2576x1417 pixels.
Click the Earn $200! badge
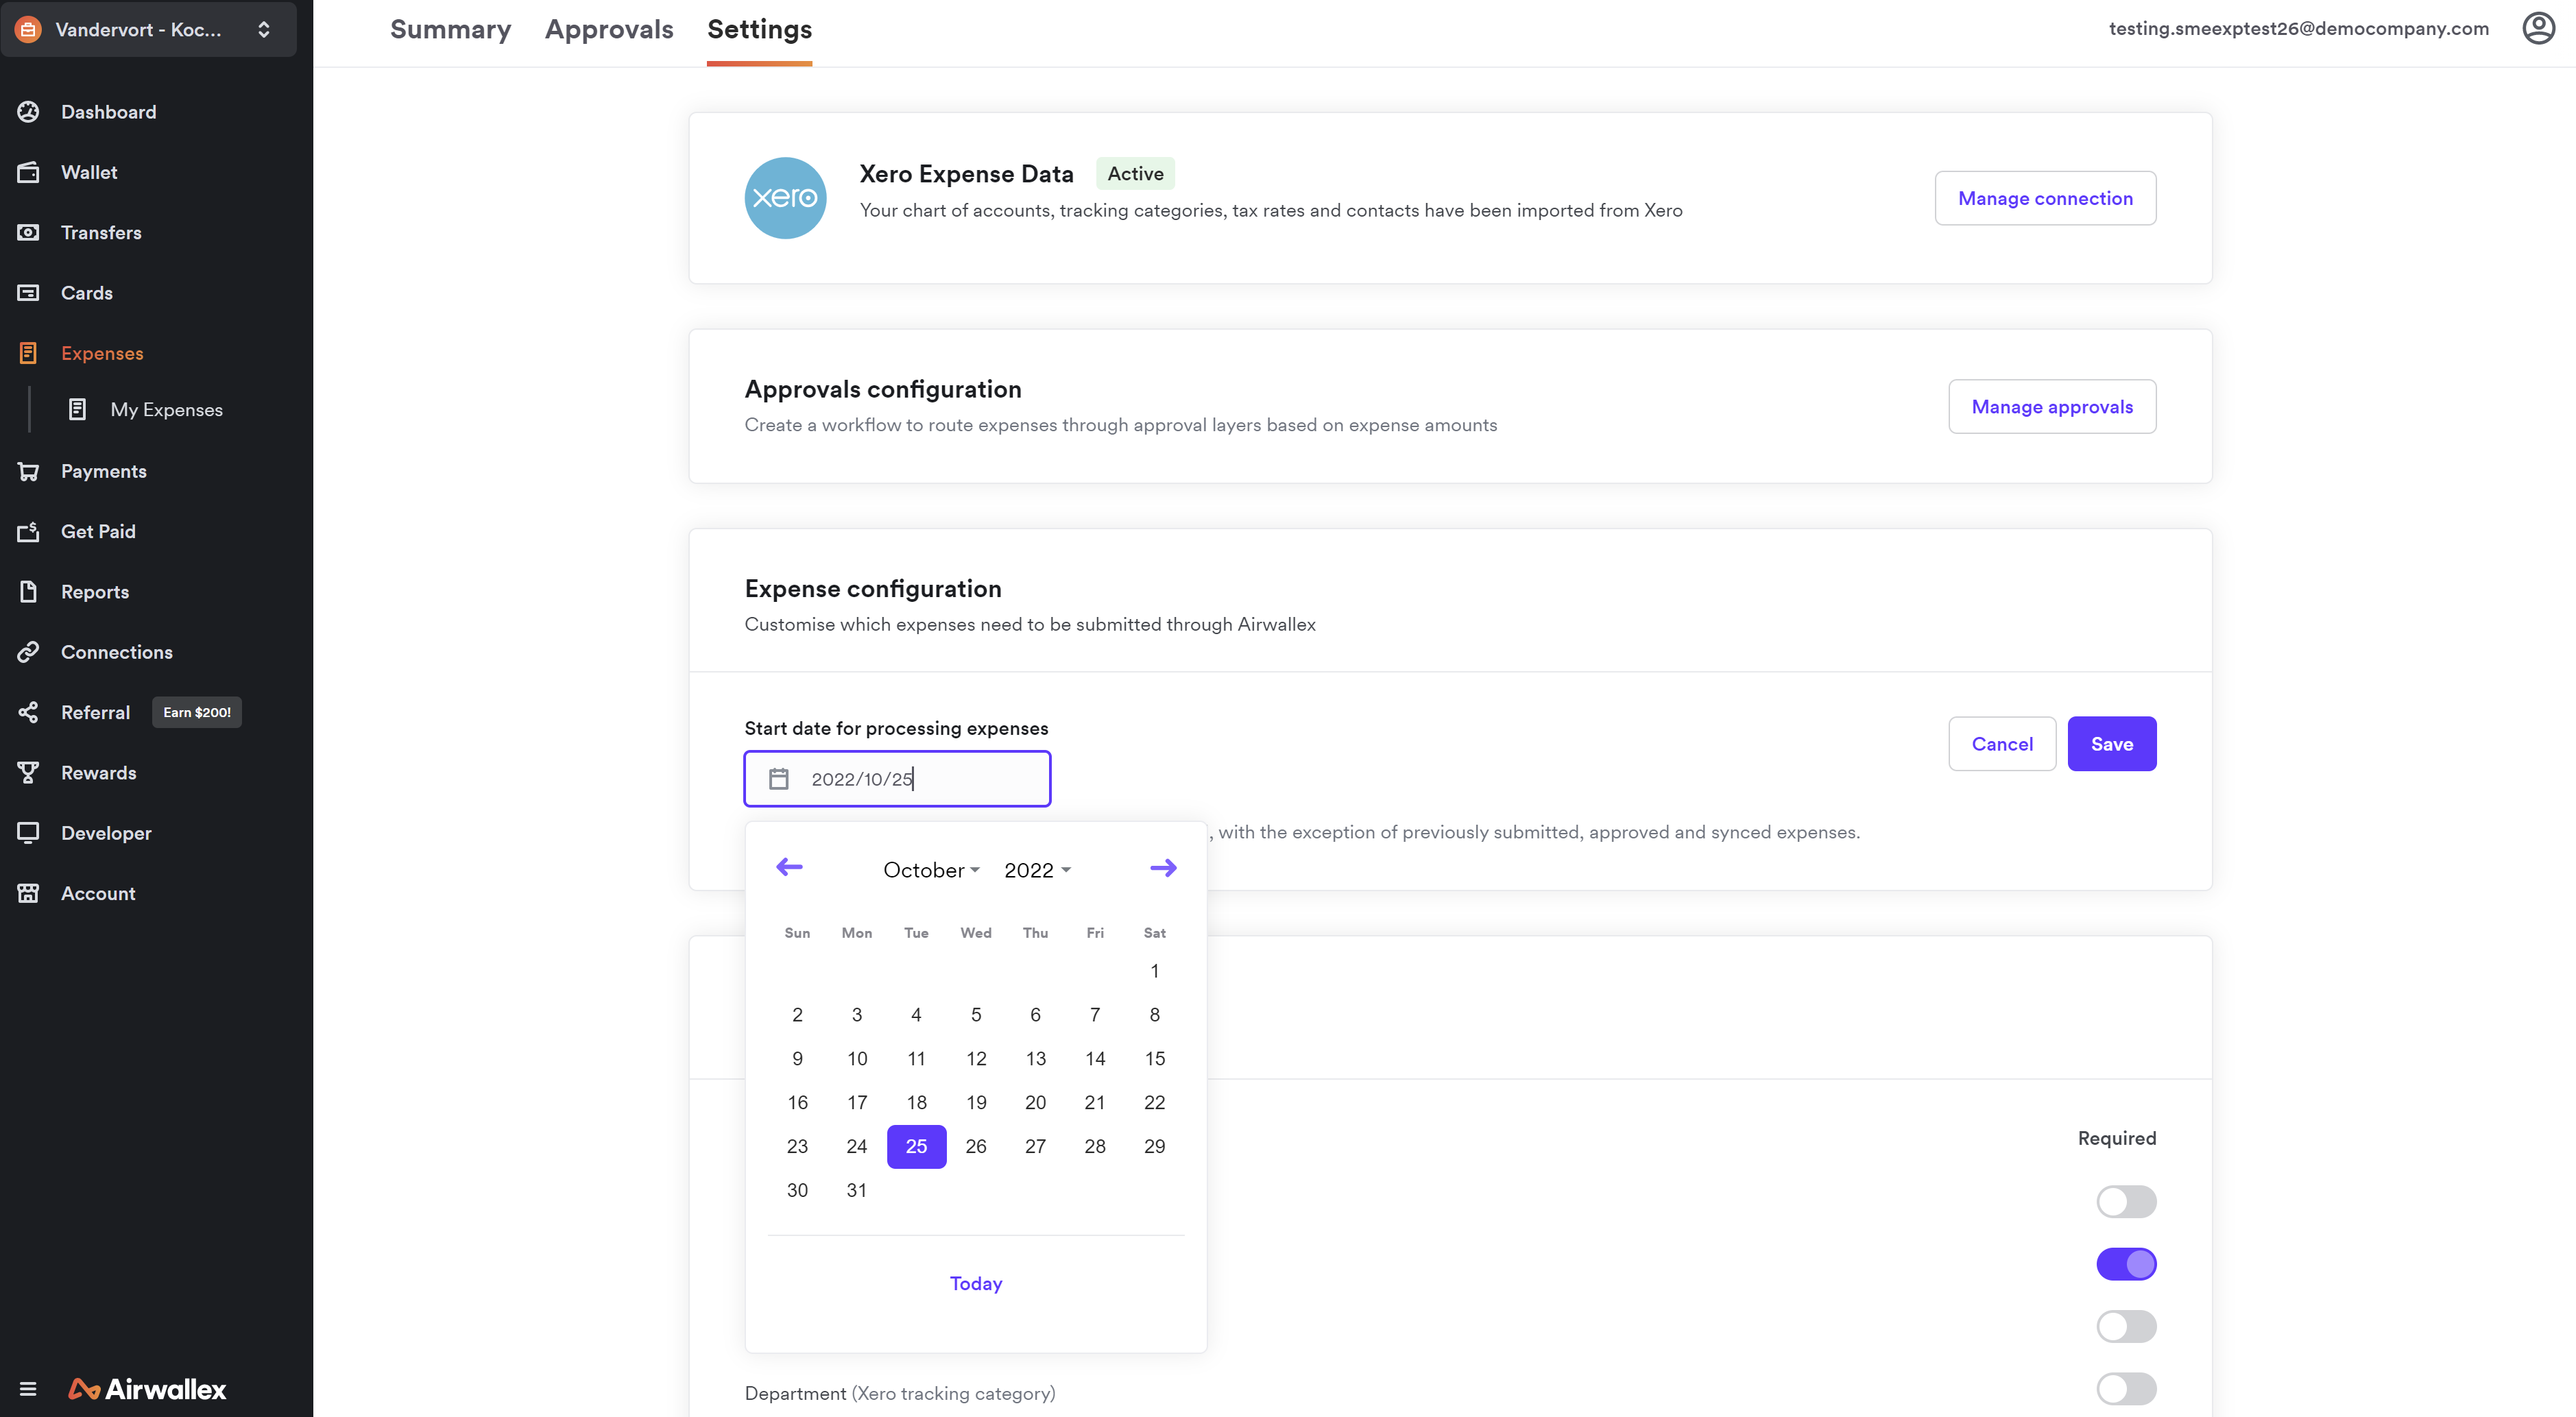point(197,712)
